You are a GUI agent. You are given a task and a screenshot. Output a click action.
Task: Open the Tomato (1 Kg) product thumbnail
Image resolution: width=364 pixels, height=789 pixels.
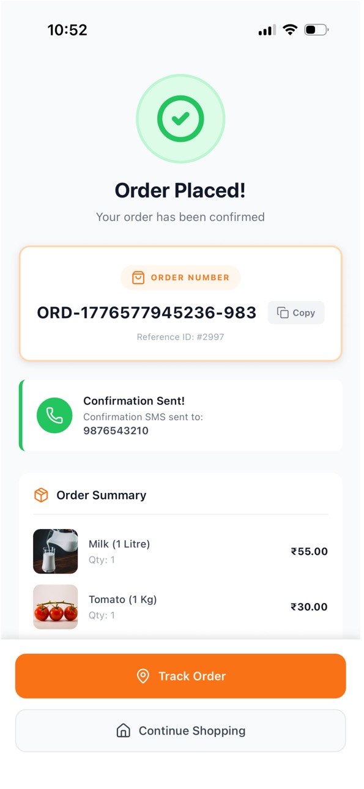56,607
